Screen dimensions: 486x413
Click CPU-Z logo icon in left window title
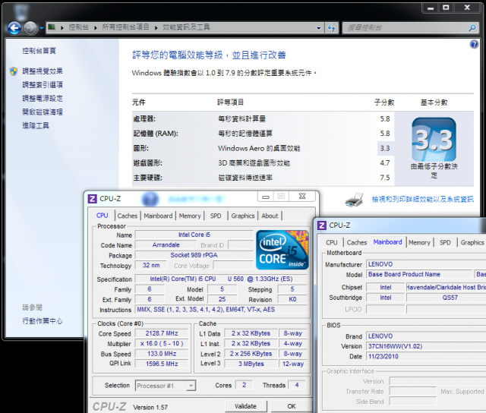tap(93, 199)
